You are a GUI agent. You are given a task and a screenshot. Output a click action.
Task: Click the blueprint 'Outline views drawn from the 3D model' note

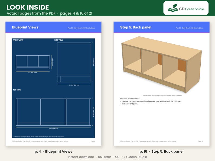coord(38,137)
